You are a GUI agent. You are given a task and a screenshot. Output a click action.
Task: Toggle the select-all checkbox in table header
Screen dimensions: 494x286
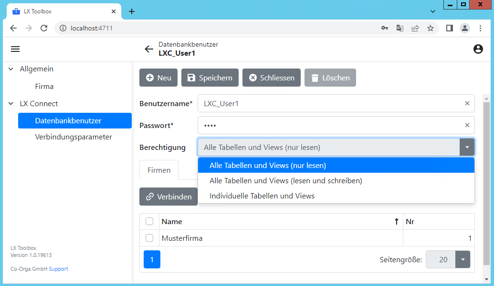(x=149, y=221)
